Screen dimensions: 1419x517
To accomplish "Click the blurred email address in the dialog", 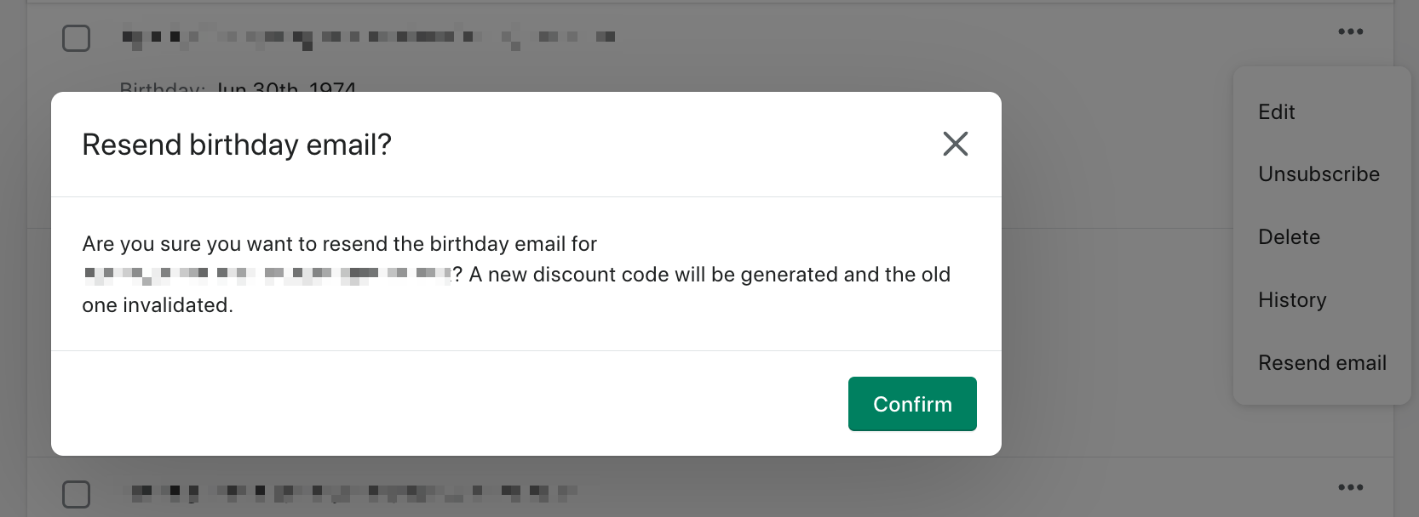I will (267, 274).
